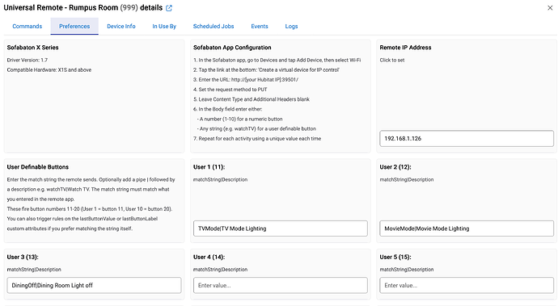Click the Remote IP Address label
This screenshot has height=306, width=558.
[405, 48]
